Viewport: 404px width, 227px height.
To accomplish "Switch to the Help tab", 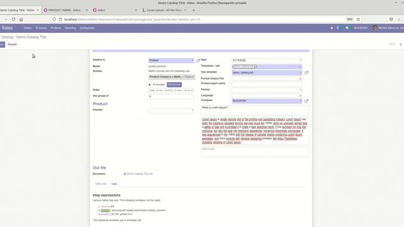I will point(114,184).
